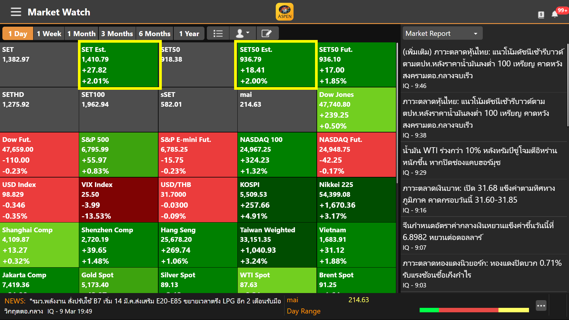Expand the Market Report dropdown
Image resolution: width=569 pixels, height=320 pixels.
click(x=442, y=33)
